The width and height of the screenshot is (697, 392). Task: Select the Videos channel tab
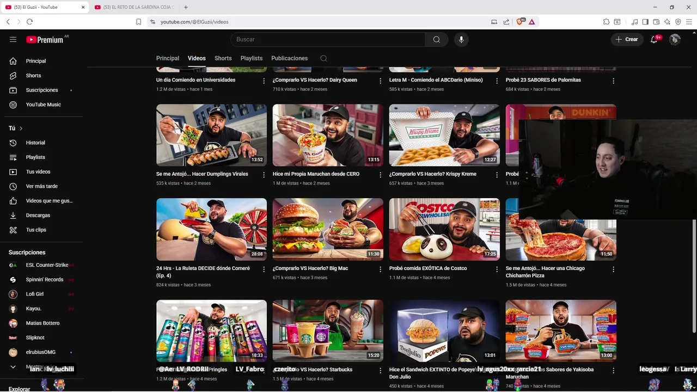click(197, 58)
